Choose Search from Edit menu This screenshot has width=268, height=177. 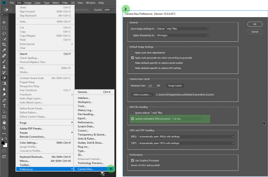[45, 54]
